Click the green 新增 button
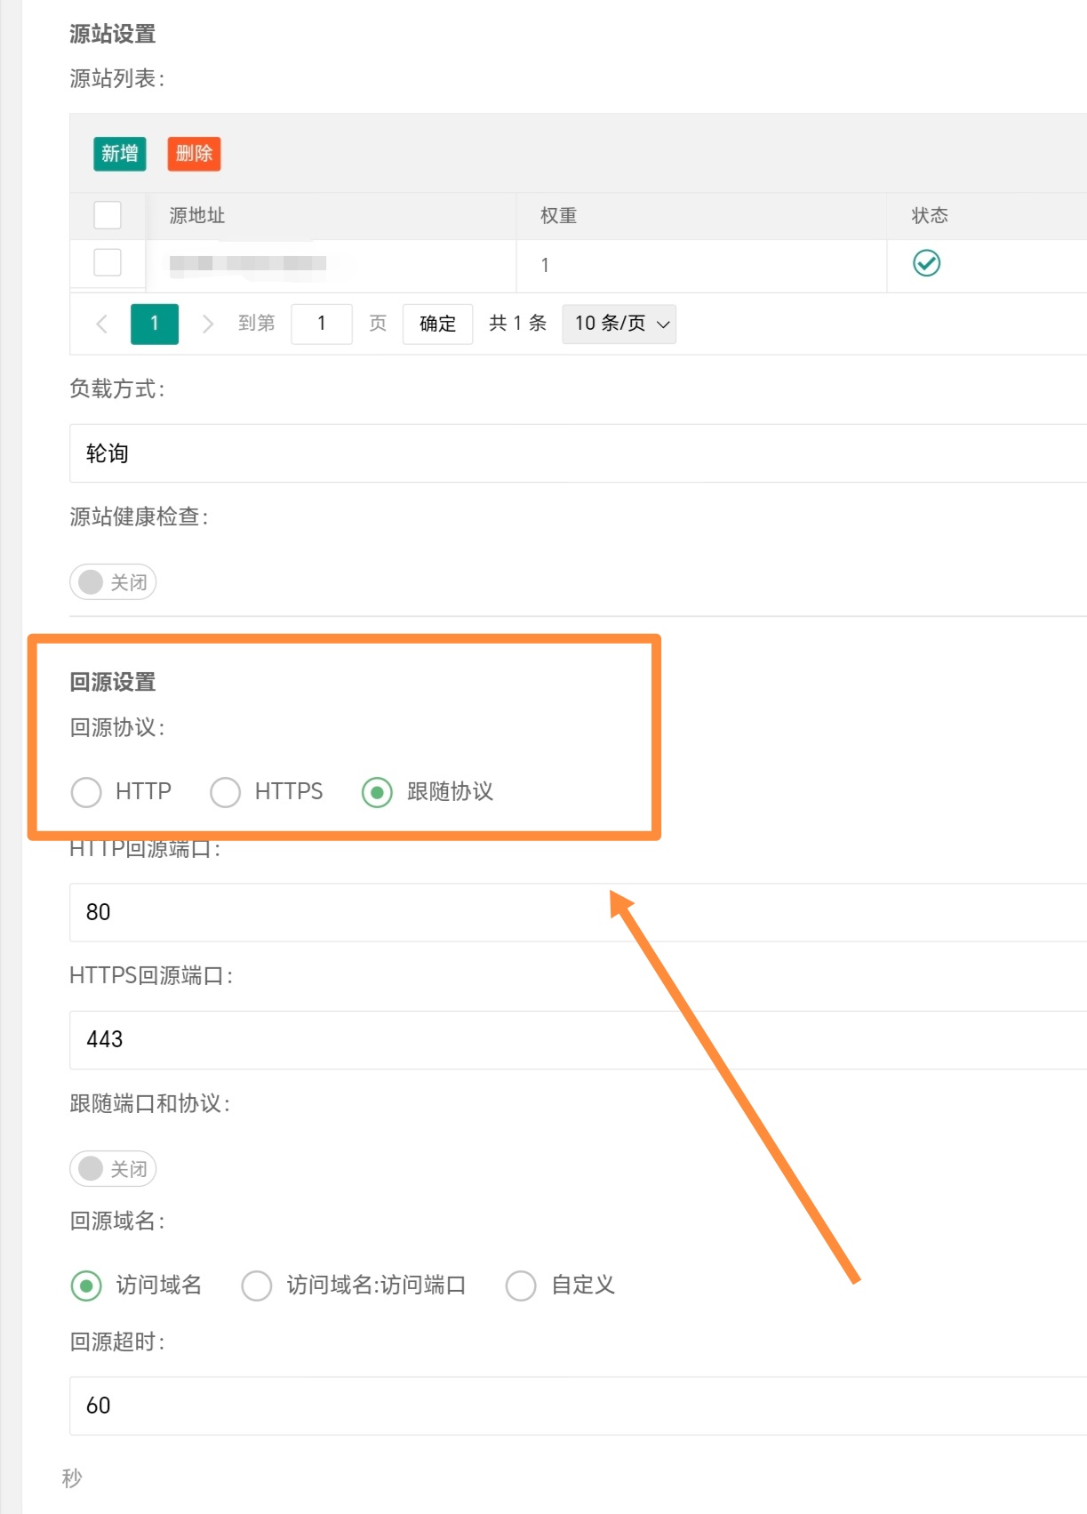The height and width of the screenshot is (1514, 1087). coord(120,154)
